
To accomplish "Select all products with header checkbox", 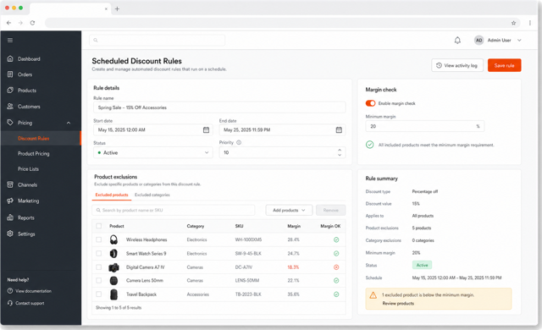I will pos(99,226).
